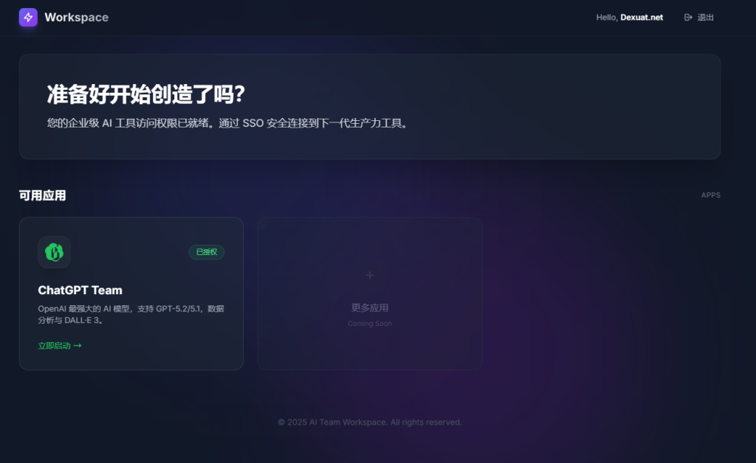Open the ChatGPT Team card title
This screenshot has width=756, height=463.
(80, 290)
